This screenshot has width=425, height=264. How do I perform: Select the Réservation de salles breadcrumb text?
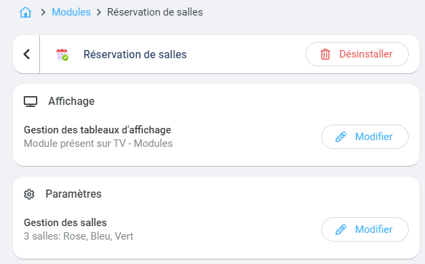click(x=155, y=12)
